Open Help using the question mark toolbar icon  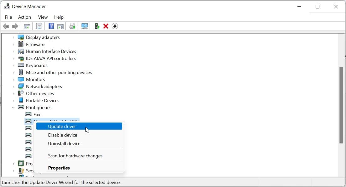pyautogui.click(x=51, y=26)
